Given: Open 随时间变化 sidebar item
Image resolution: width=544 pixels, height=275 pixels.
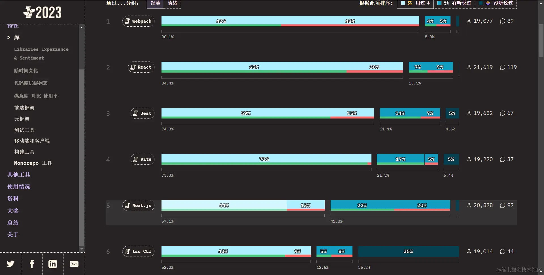Looking at the screenshot, I should [x=26, y=71].
